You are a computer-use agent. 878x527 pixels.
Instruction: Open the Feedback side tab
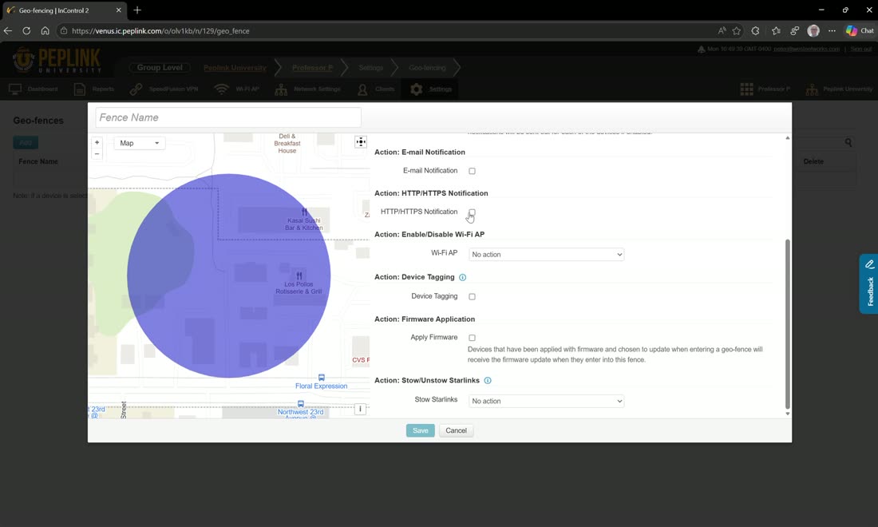(869, 284)
